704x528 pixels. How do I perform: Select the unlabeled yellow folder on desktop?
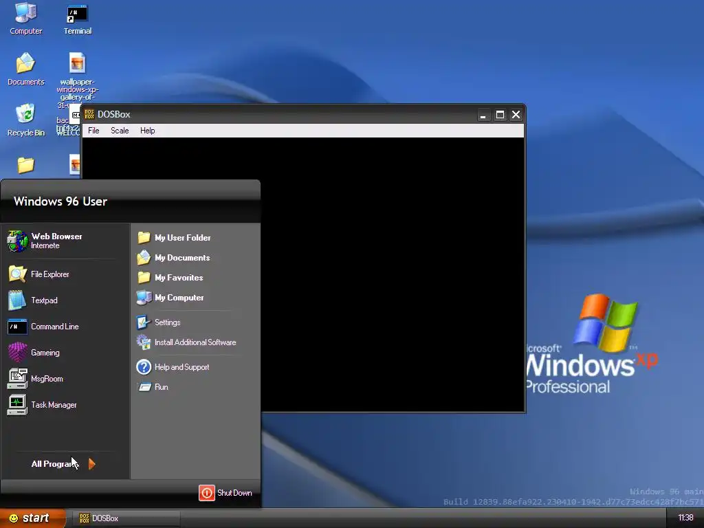point(25,165)
